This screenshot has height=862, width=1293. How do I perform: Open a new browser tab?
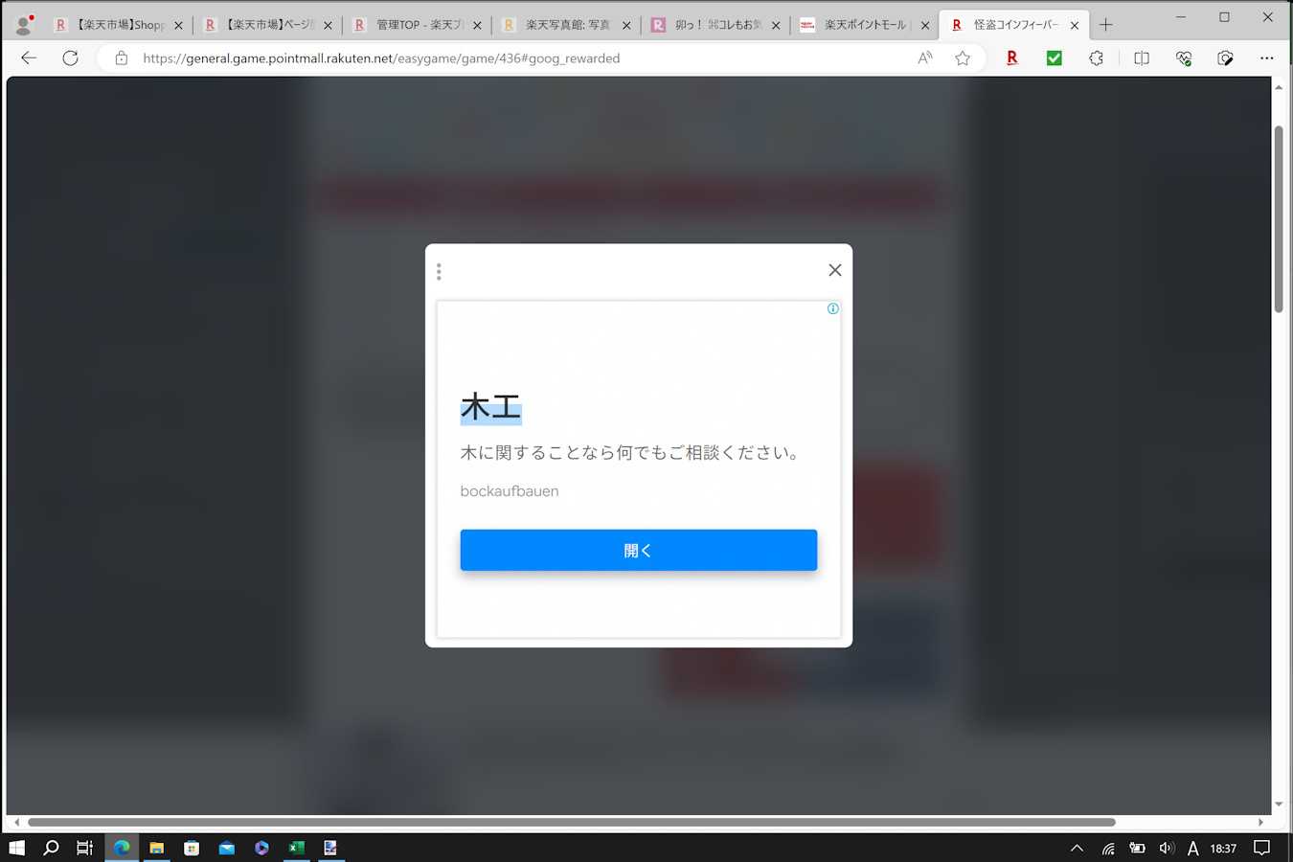[1106, 25]
